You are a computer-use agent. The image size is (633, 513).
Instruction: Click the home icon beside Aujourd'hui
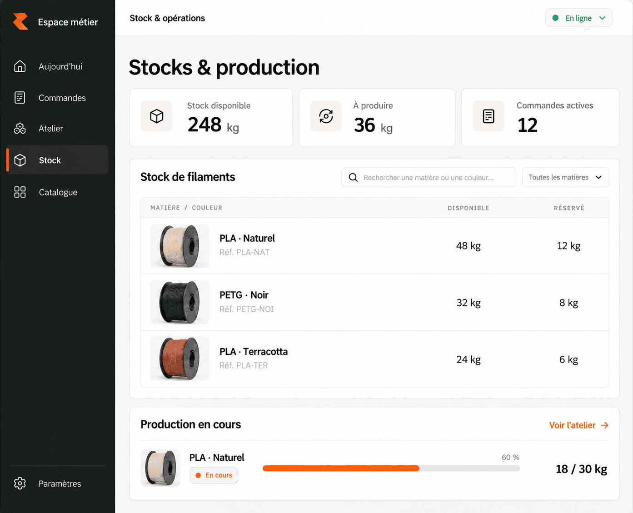(x=20, y=66)
